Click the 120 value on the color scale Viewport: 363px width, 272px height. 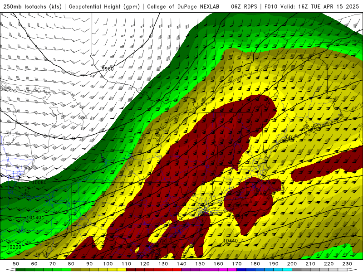coord(145,264)
